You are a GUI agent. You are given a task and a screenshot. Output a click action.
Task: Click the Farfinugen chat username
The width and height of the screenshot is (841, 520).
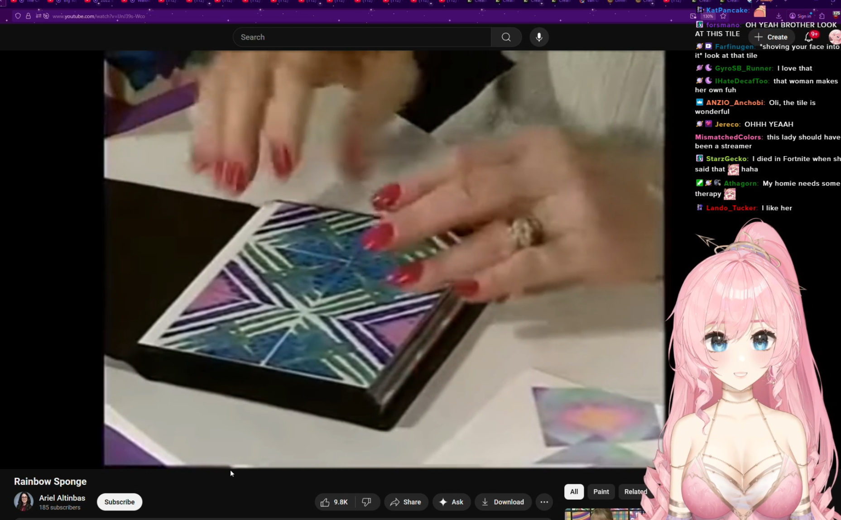[735, 47]
